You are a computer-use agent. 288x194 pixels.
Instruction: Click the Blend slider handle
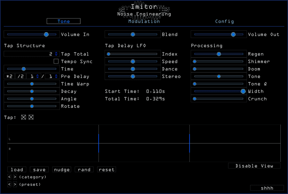pyautogui.click(x=133, y=34)
